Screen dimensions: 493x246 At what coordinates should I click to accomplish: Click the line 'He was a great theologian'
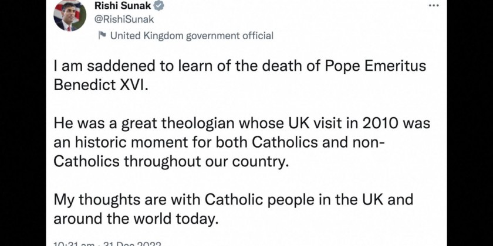click(242, 124)
